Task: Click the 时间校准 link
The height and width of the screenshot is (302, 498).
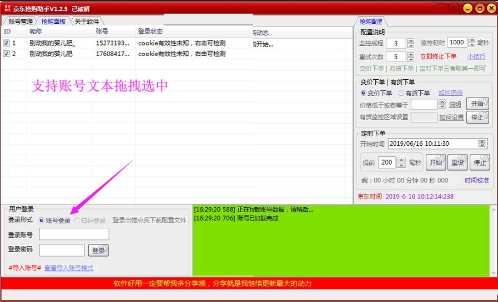Action: pyautogui.click(x=477, y=180)
